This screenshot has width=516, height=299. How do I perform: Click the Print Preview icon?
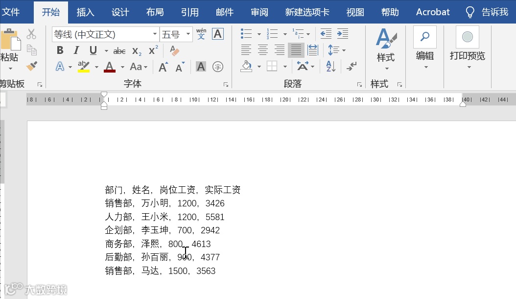click(468, 37)
